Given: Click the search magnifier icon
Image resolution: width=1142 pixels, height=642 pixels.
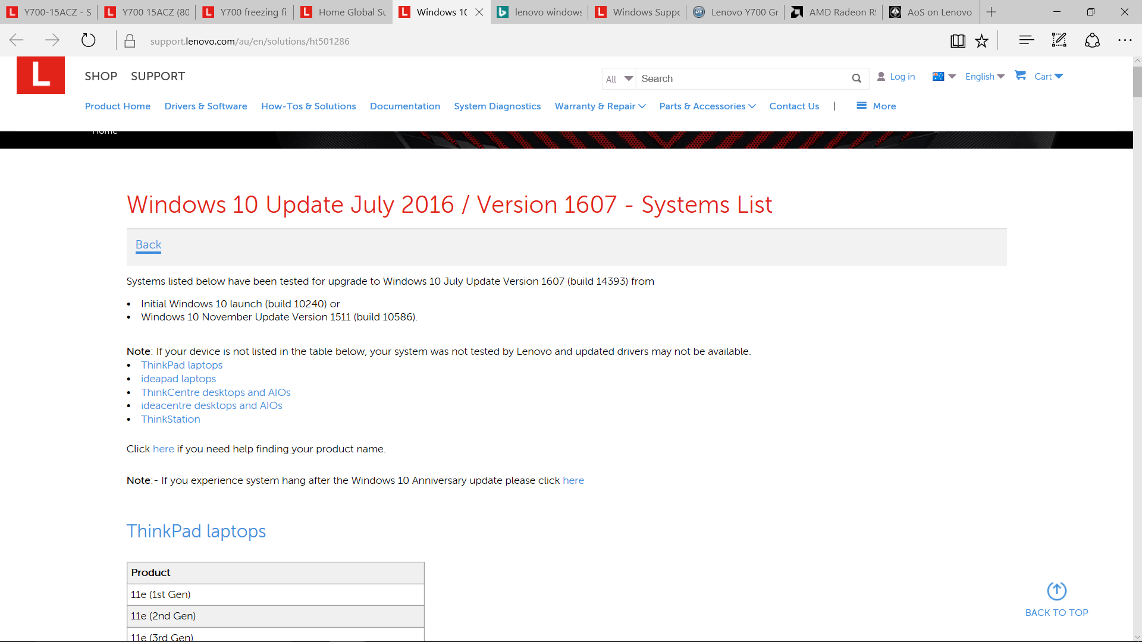Looking at the screenshot, I should pos(857,78).
